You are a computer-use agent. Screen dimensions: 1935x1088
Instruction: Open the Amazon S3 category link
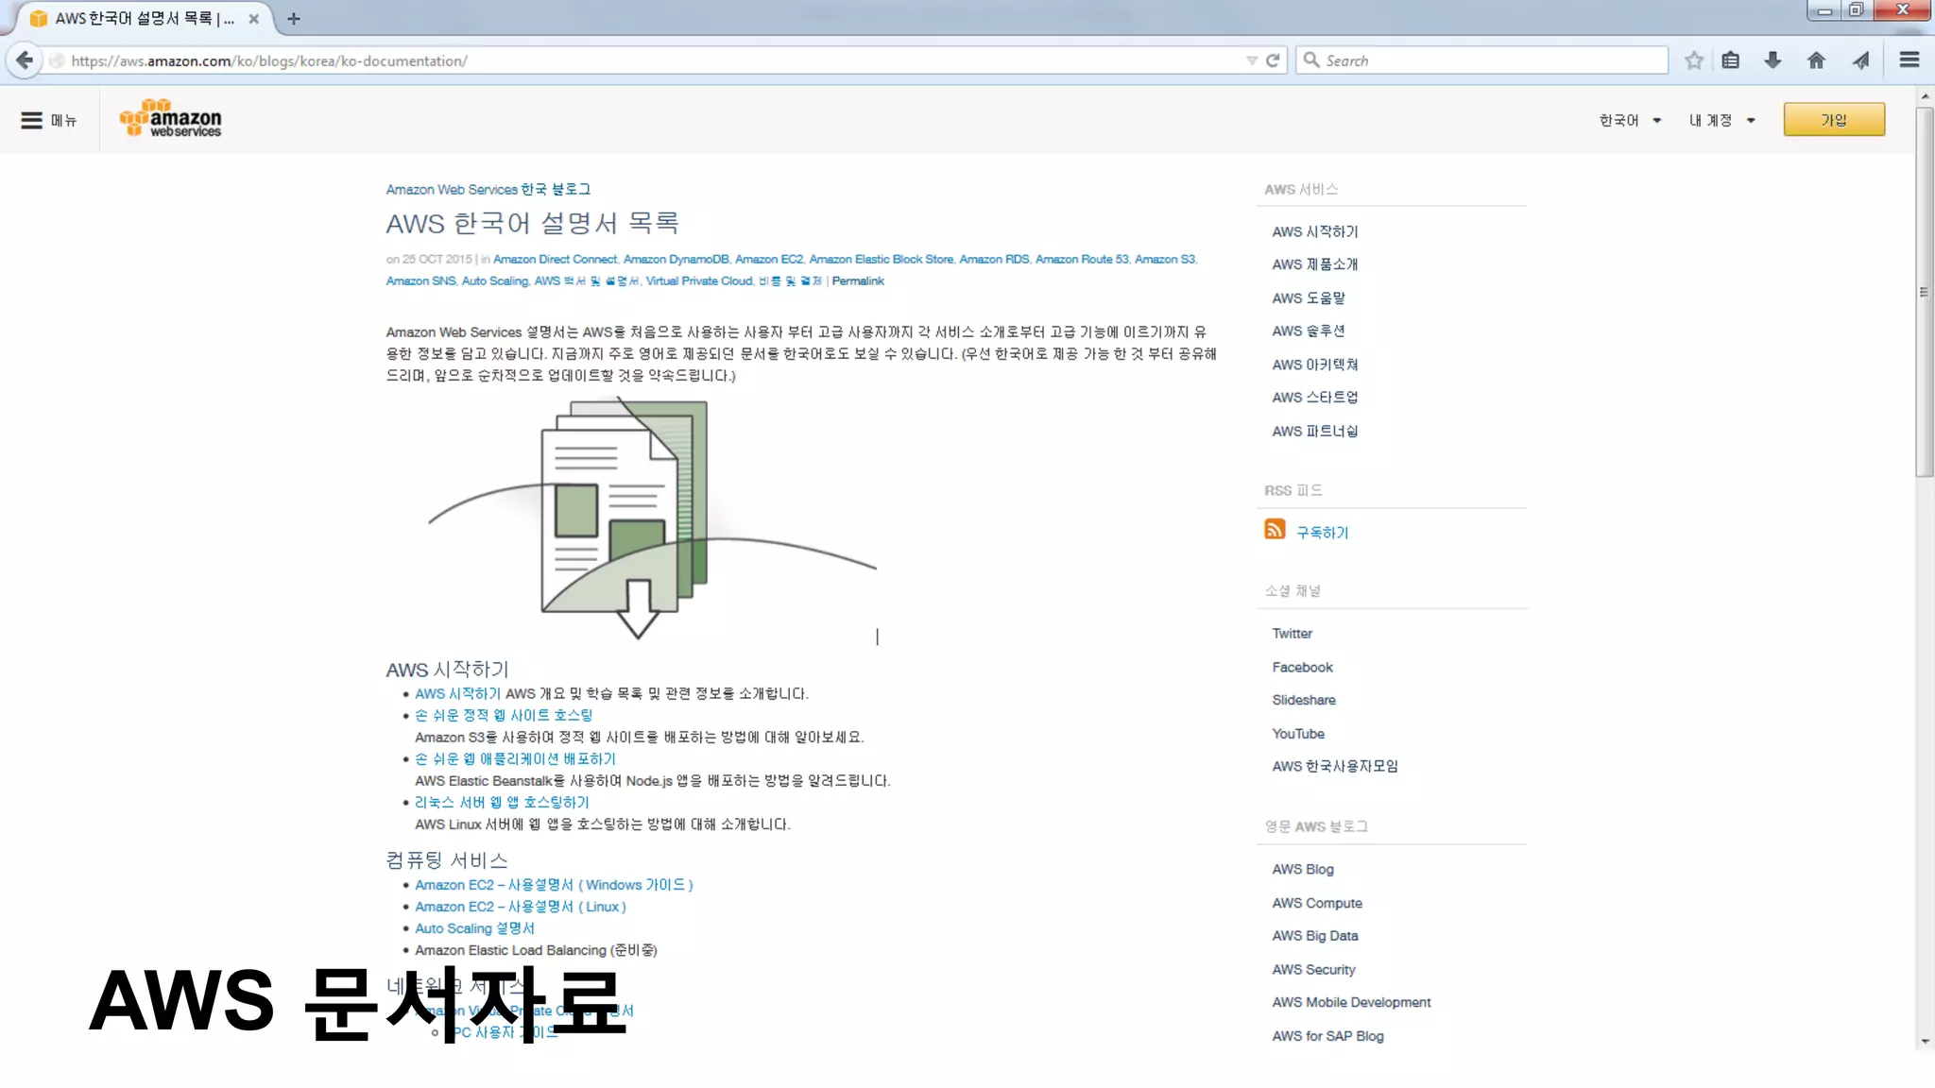coord(1165,259)
